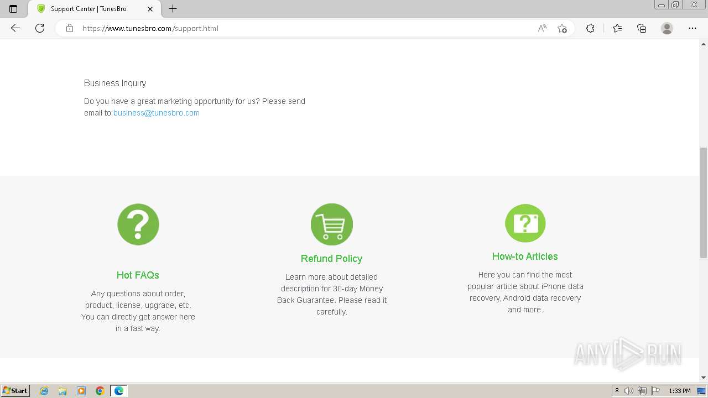Open the How-to Articles link
This screenshot has width=708, height=398.
(x=525, y=256)
